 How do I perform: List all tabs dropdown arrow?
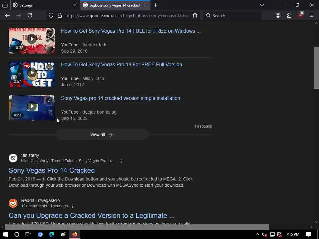pos(262,5)
